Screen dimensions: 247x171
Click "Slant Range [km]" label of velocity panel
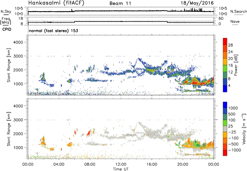[x=9, y=129]
